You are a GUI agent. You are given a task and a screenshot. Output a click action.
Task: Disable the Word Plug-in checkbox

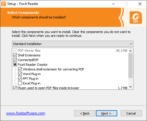point(20,74)
